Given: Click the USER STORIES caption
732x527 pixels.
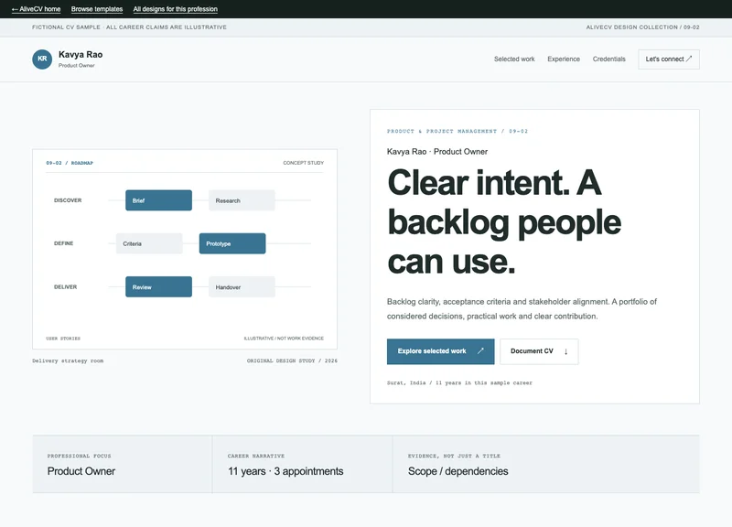Looking at the screenshot, I should (63, 339).
